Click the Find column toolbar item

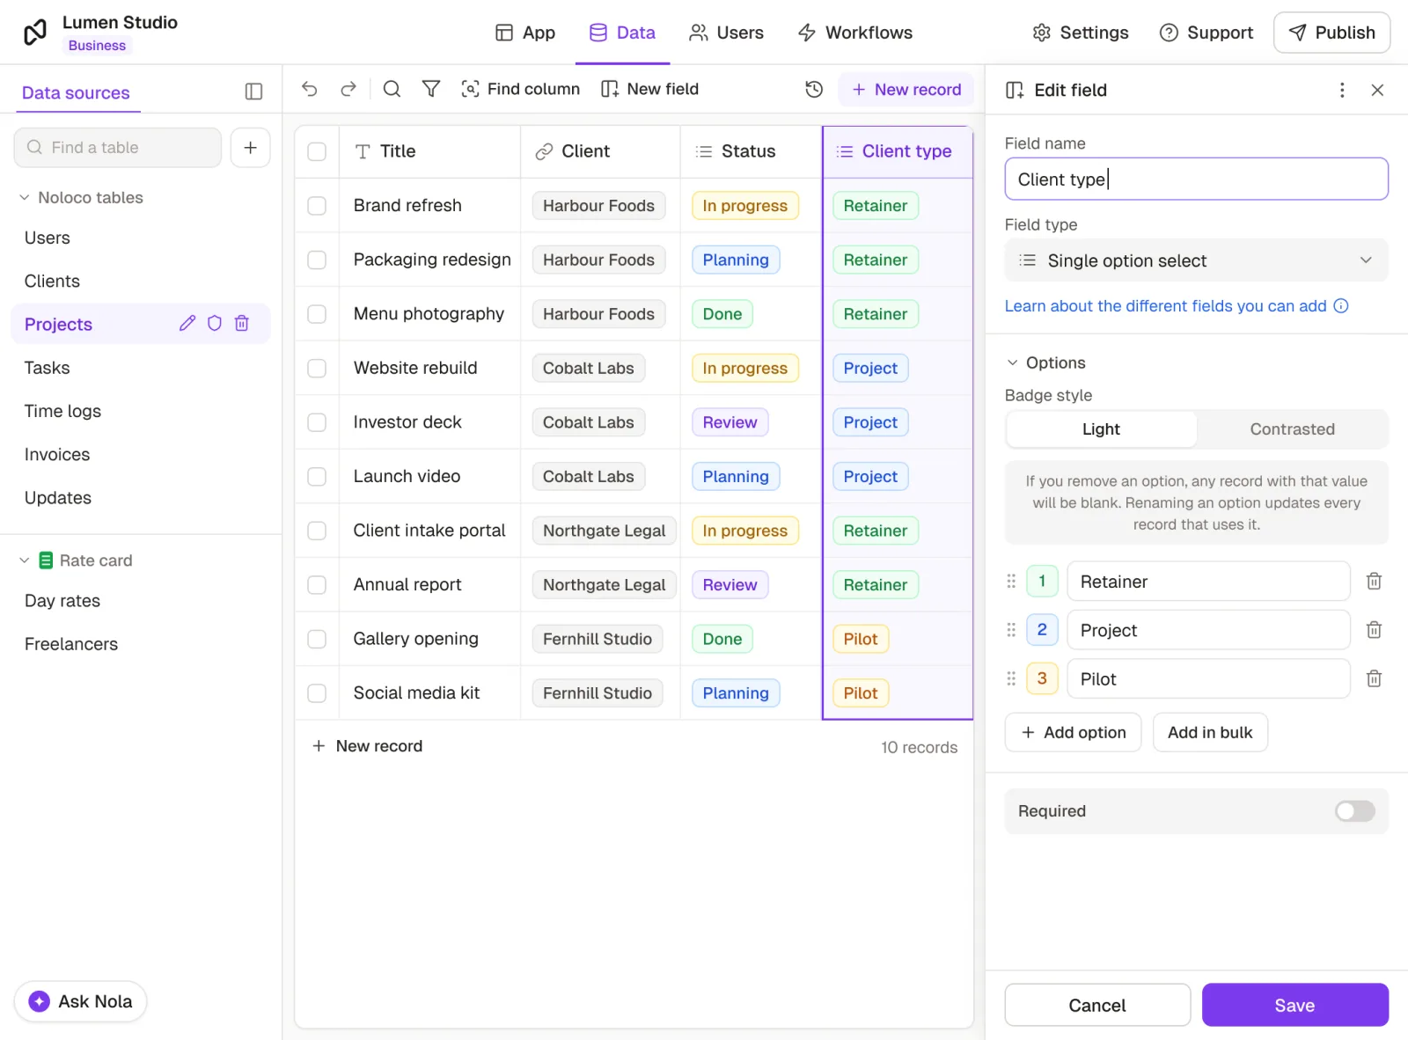521,89
